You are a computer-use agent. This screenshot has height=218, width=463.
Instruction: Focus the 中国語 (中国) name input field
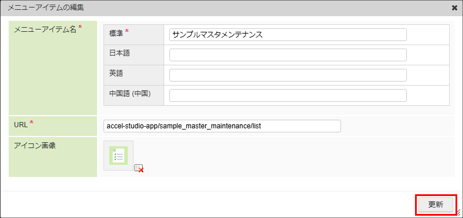click(288, 95)
